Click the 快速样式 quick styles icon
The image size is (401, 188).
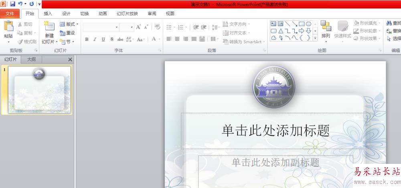pyautogui.click(x=343, y=26)
